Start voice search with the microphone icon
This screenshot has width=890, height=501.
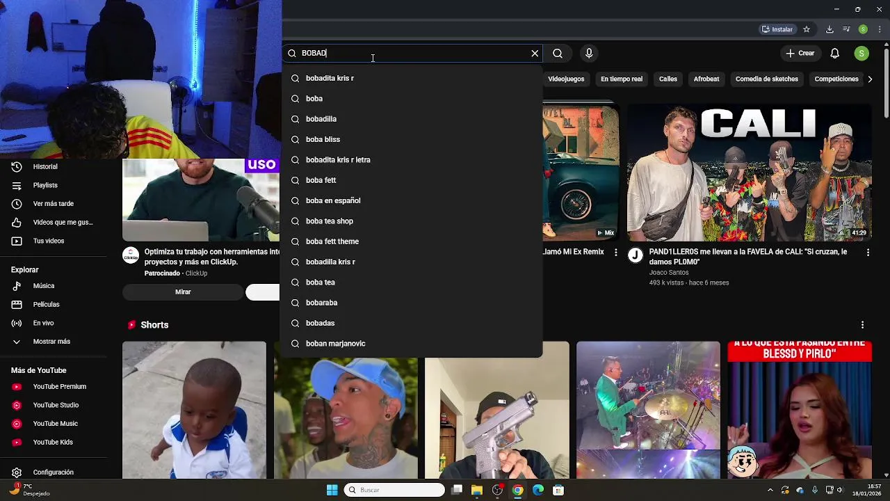click(589, 53)
